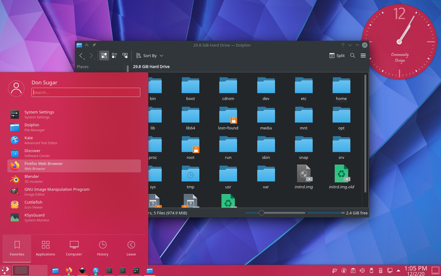Launch Blender from favorites
This screenshot has width=441, height=276.
click(74, 178)
